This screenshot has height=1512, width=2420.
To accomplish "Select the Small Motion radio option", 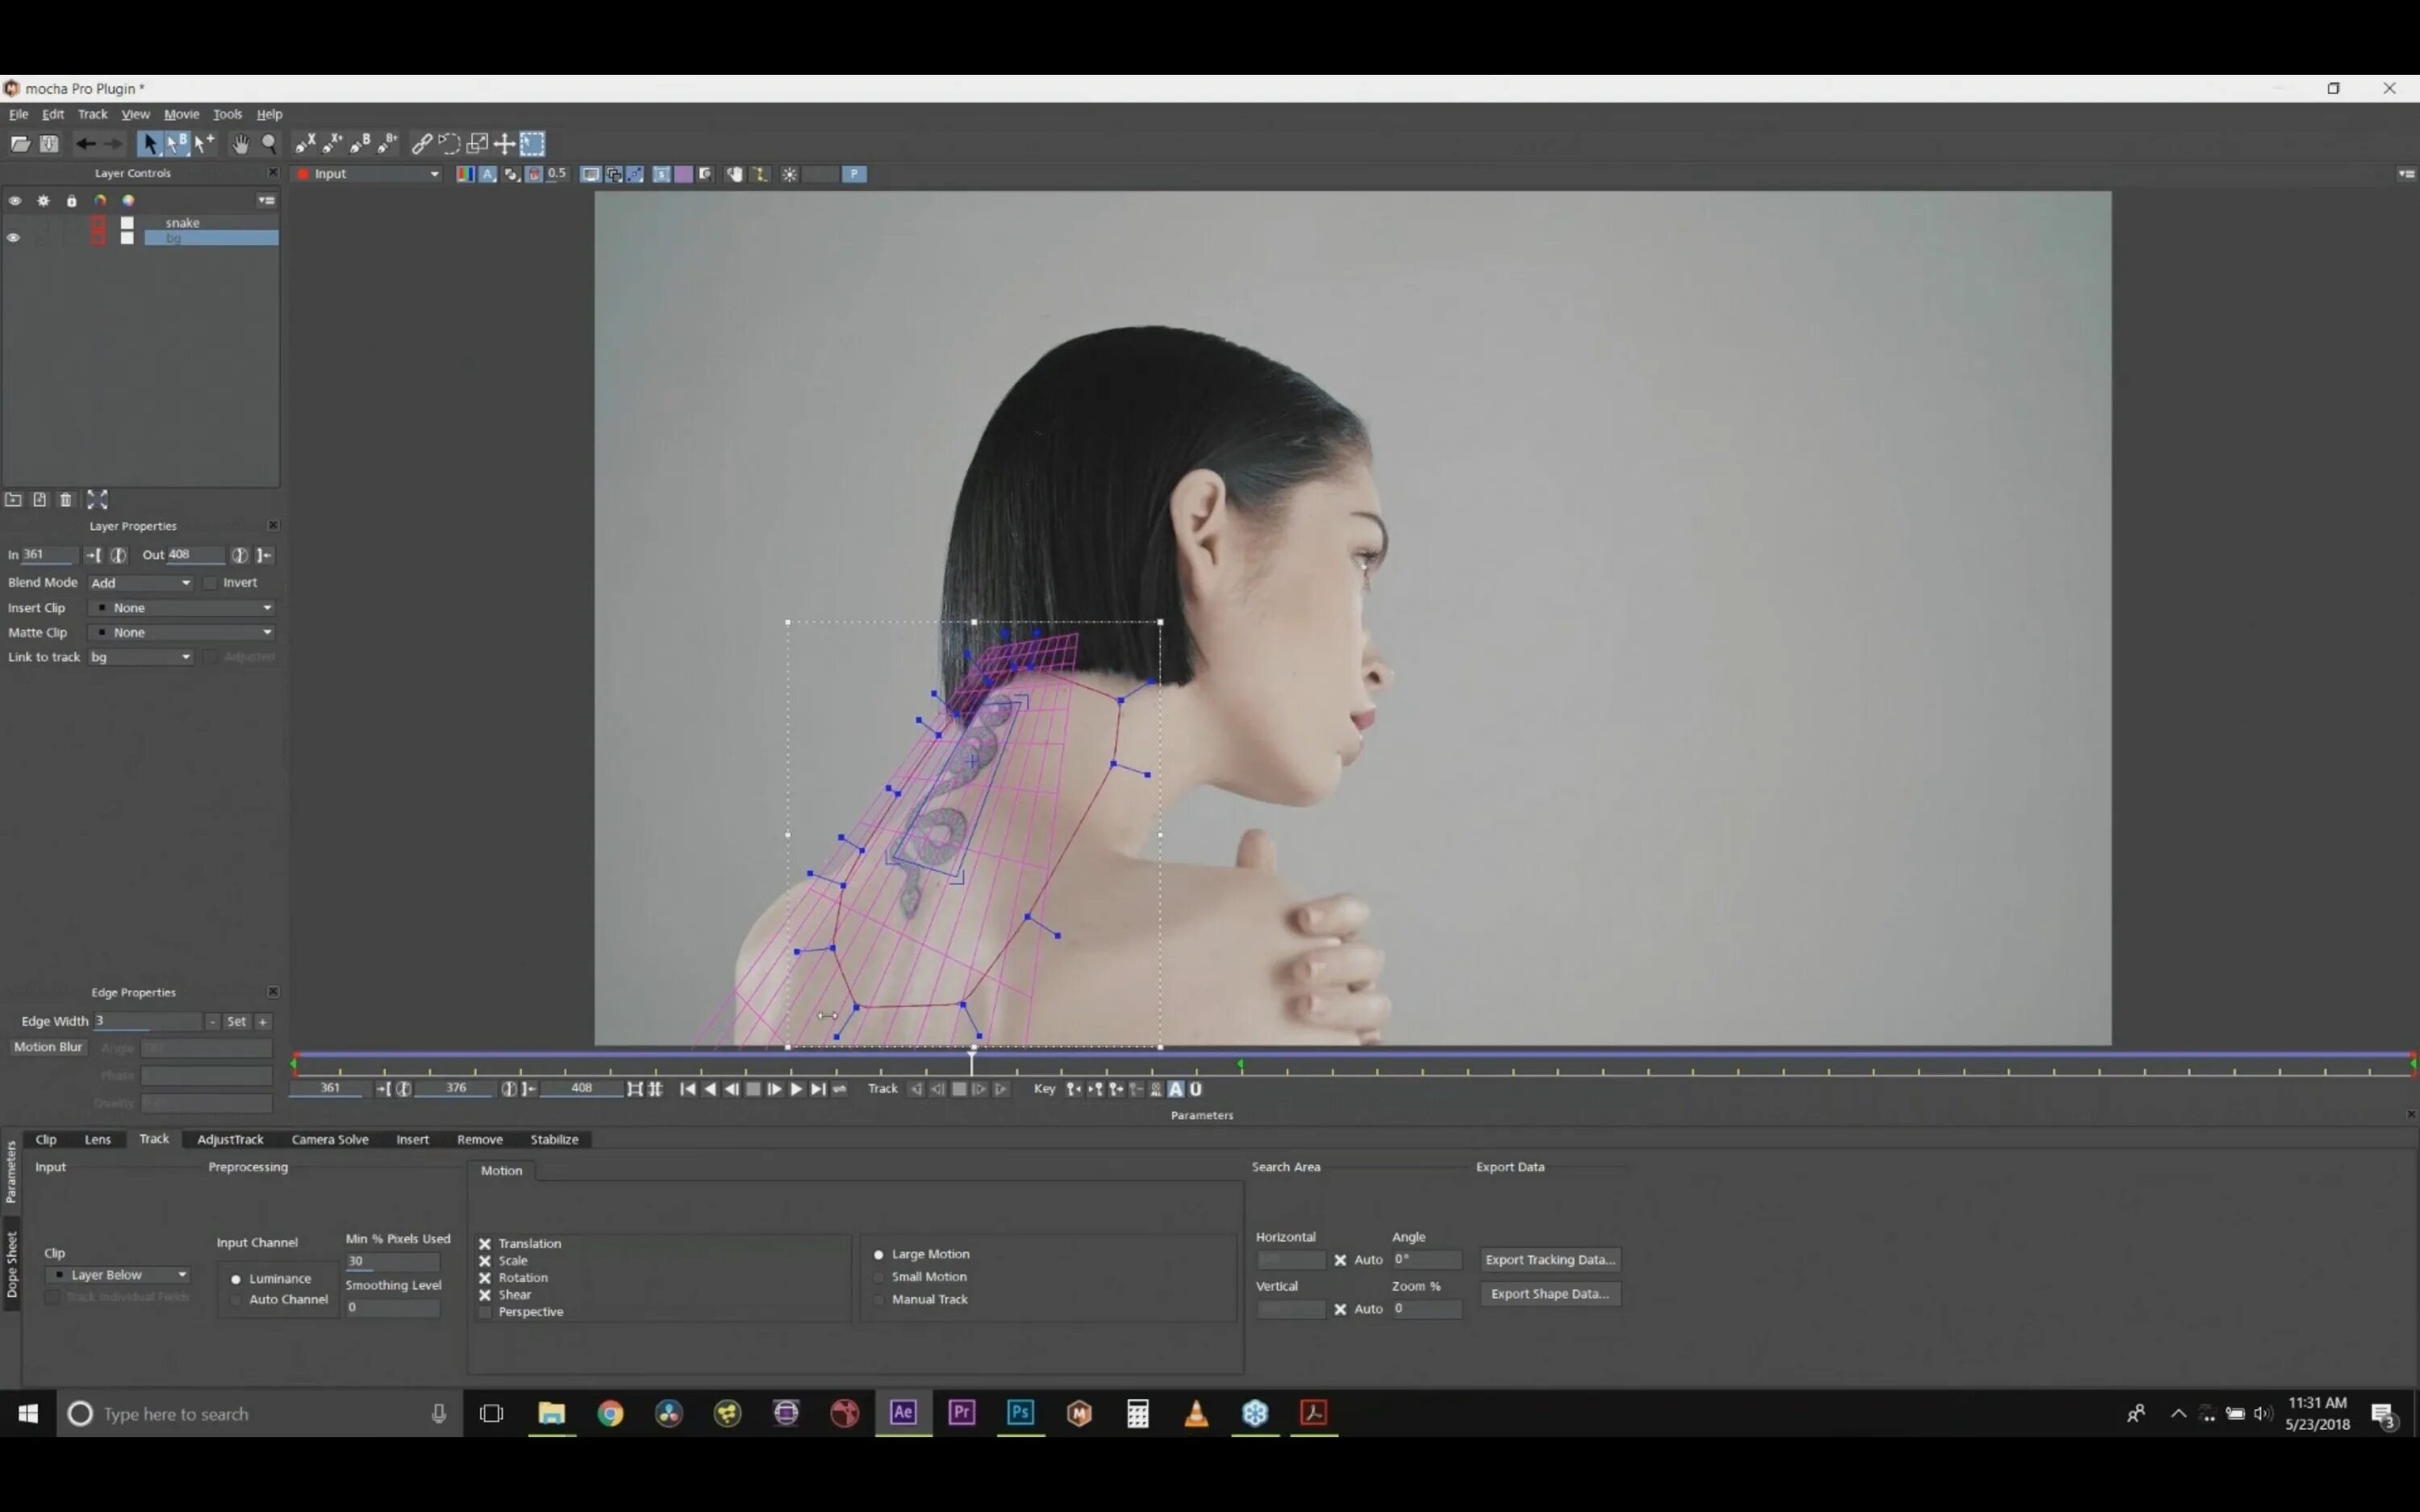I will 879,1277.
